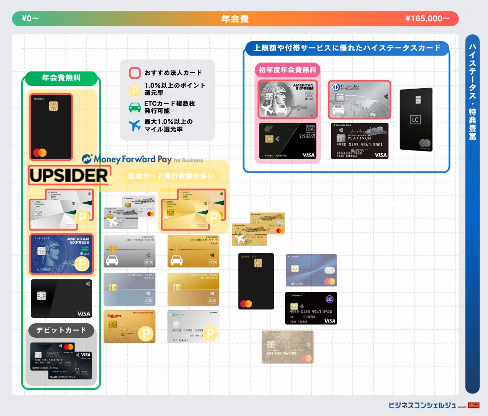Click the red square recommended-card legend icon

click(135, 73)
